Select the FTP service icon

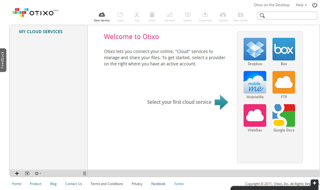[284, 82]
